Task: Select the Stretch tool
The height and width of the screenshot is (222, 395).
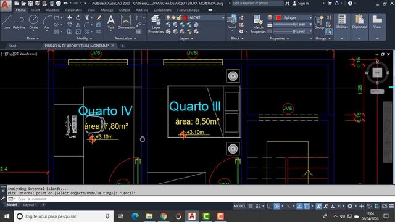Action: [x=70, y=31]
